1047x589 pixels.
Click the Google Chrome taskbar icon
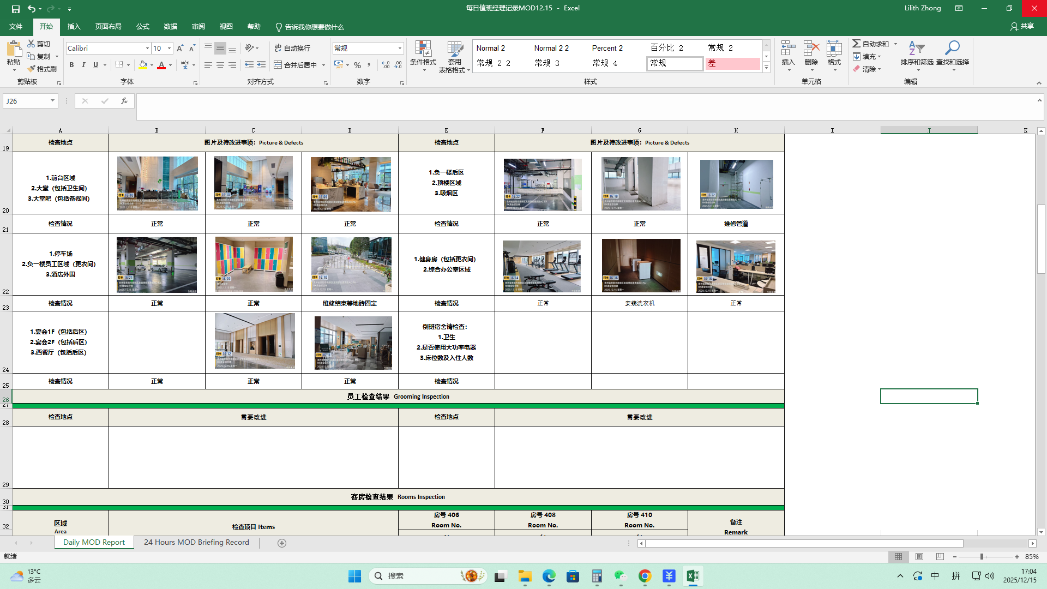[x=645, y=576]
